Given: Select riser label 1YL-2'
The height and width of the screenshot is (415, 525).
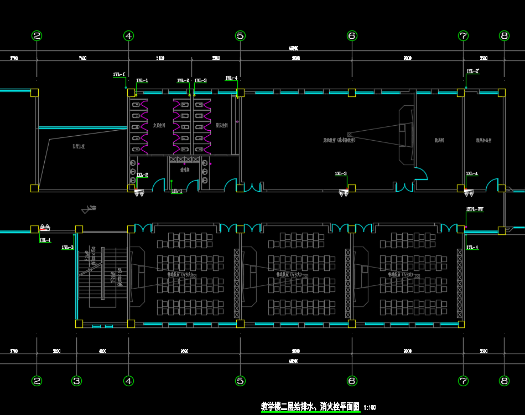Looking at the screenshot, I should pos(473,71).
